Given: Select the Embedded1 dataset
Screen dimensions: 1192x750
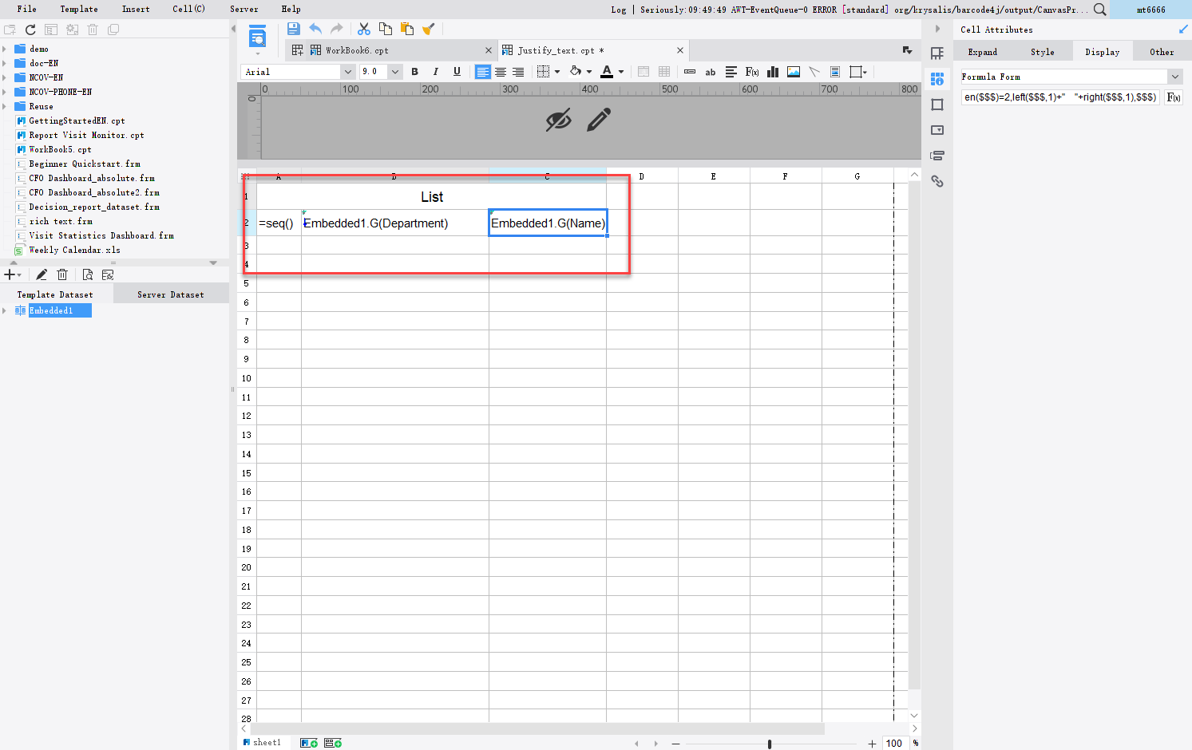Looking at the screenshot, I should [x=53, y=310].
